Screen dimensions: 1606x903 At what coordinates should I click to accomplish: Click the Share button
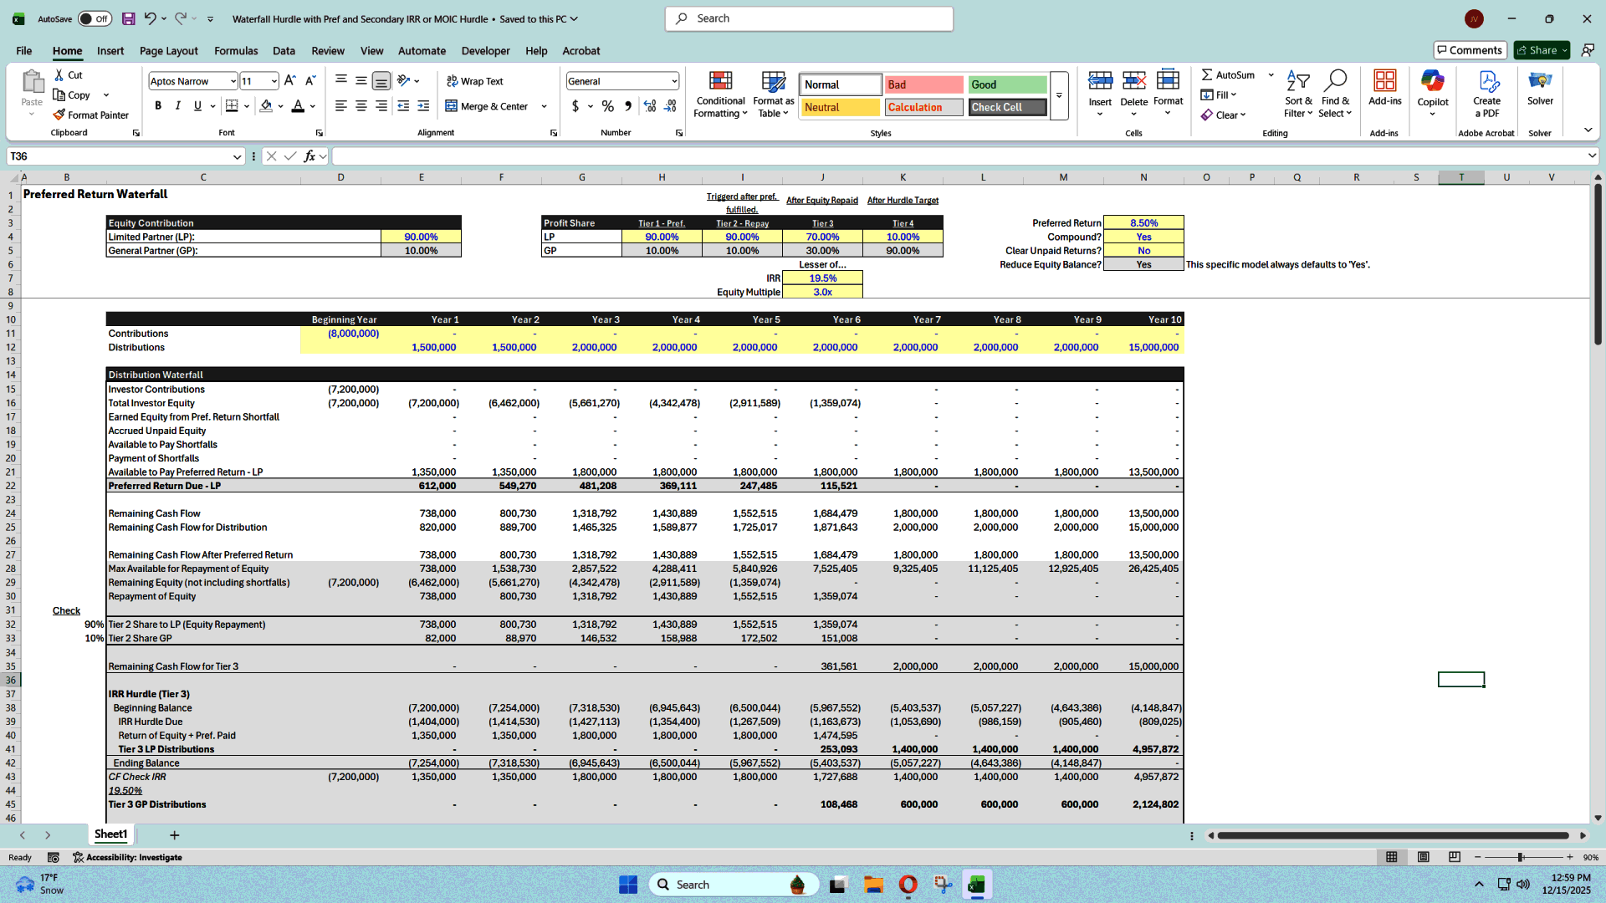1539,49
